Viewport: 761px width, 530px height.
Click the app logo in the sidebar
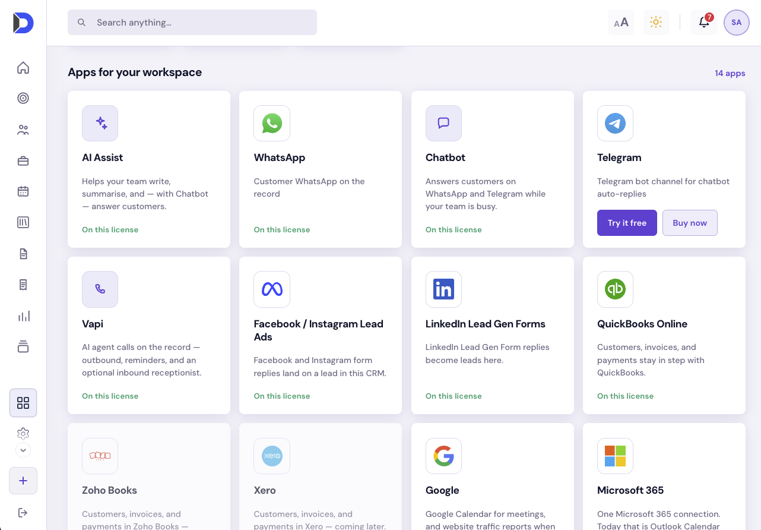(x=23, y=23)
